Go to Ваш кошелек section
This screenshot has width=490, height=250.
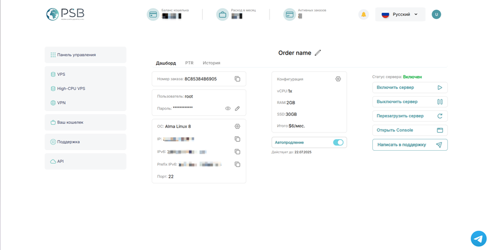click(70, 122)
